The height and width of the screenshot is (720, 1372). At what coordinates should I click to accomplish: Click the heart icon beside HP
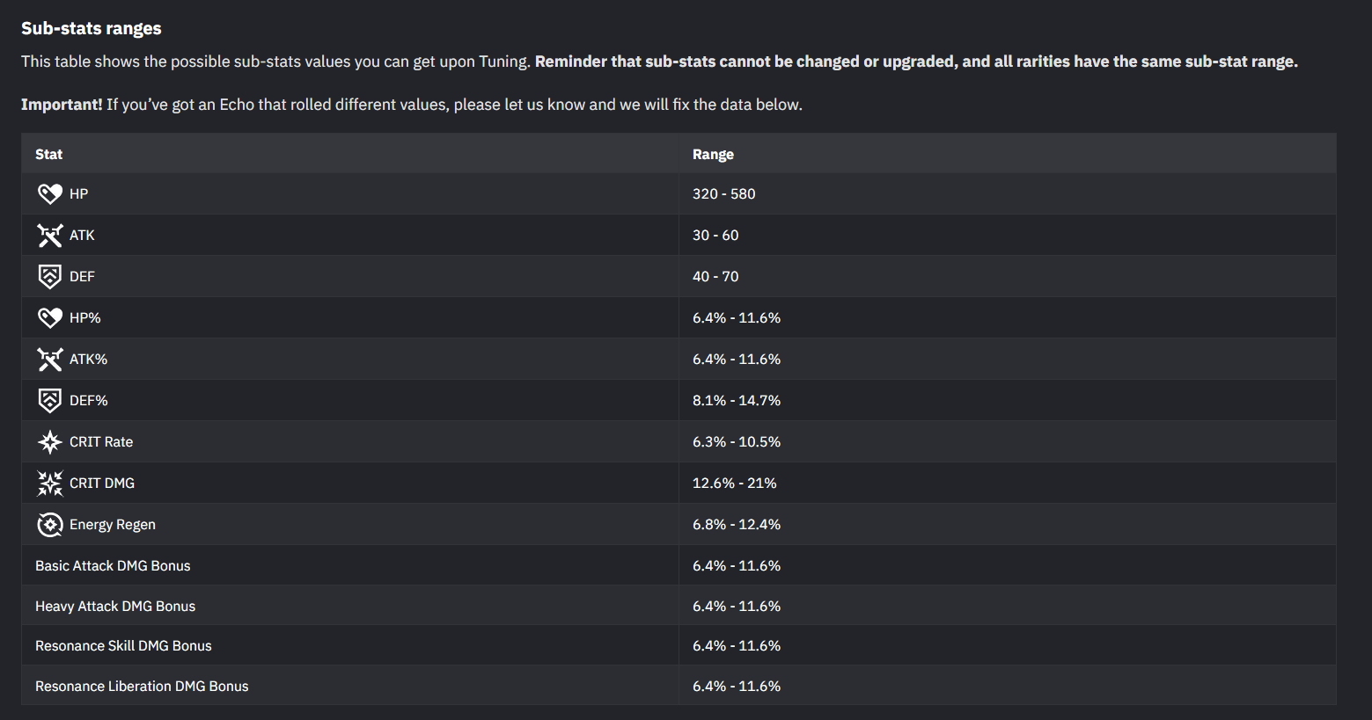[x=50, y=193]
